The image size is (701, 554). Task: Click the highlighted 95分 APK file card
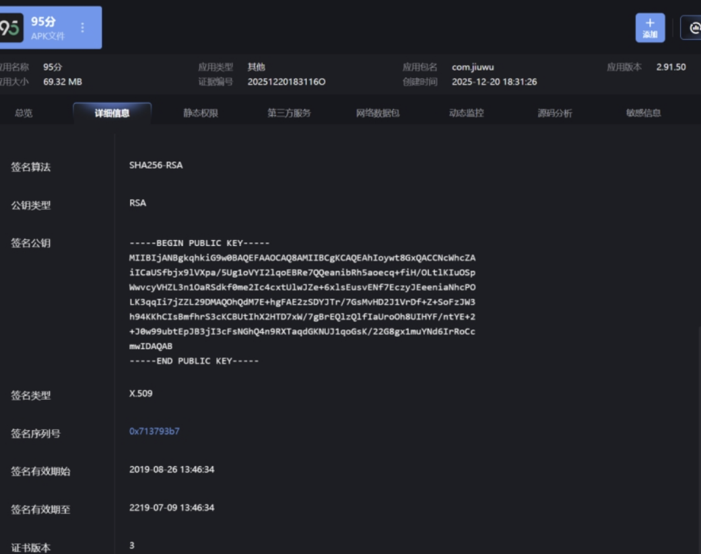tap(51, 28)
